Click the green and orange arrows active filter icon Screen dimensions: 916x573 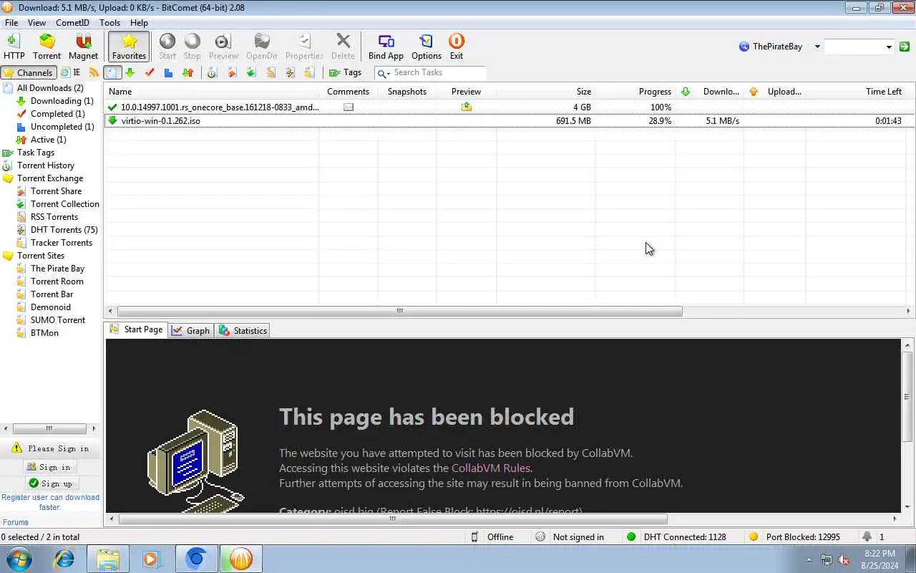187,72
